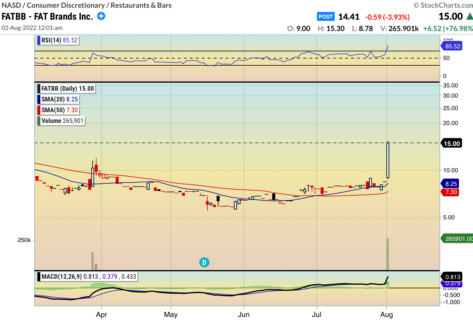The image size is (473, 325).
Task: Click the red 7.30 SMA axis tag
Action: [450, 192]
